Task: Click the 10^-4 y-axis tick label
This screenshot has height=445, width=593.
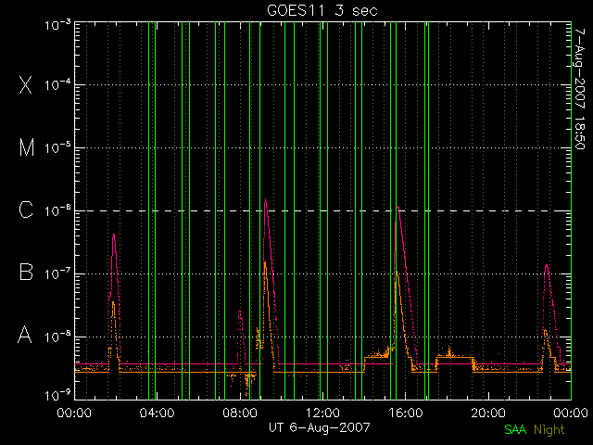Action: pos(57,84)
